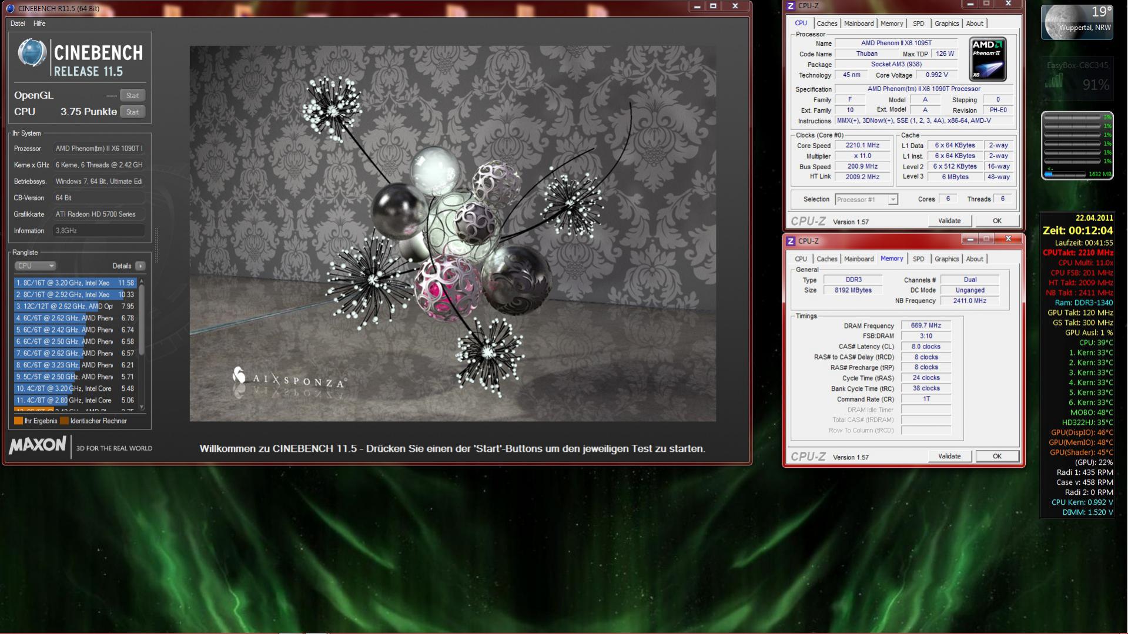Screen dimensions: 1128x634
Task: Open Caches tab in memory CPU-Z window
Action: (x=826, y=259)
